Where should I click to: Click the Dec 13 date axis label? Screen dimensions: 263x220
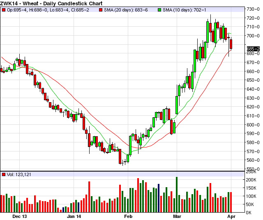(19, 216)
